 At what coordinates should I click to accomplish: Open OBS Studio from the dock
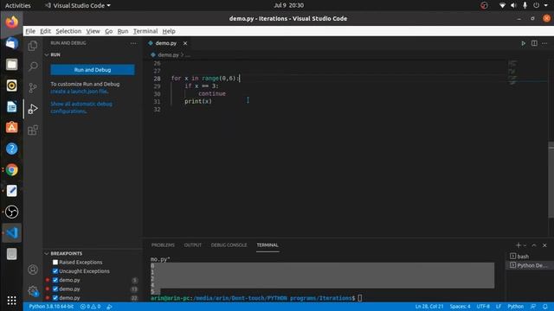pyautogui.click(x=11, y=212)
